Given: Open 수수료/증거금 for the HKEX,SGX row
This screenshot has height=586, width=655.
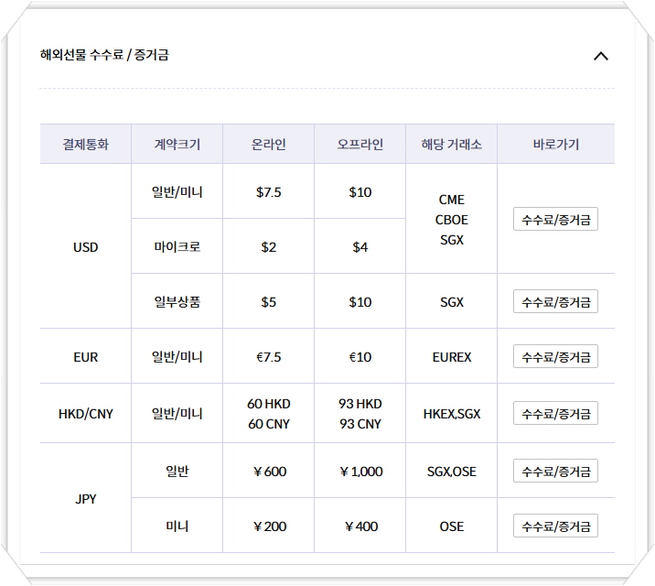Looking at the screenshot, I should point(555,414).
